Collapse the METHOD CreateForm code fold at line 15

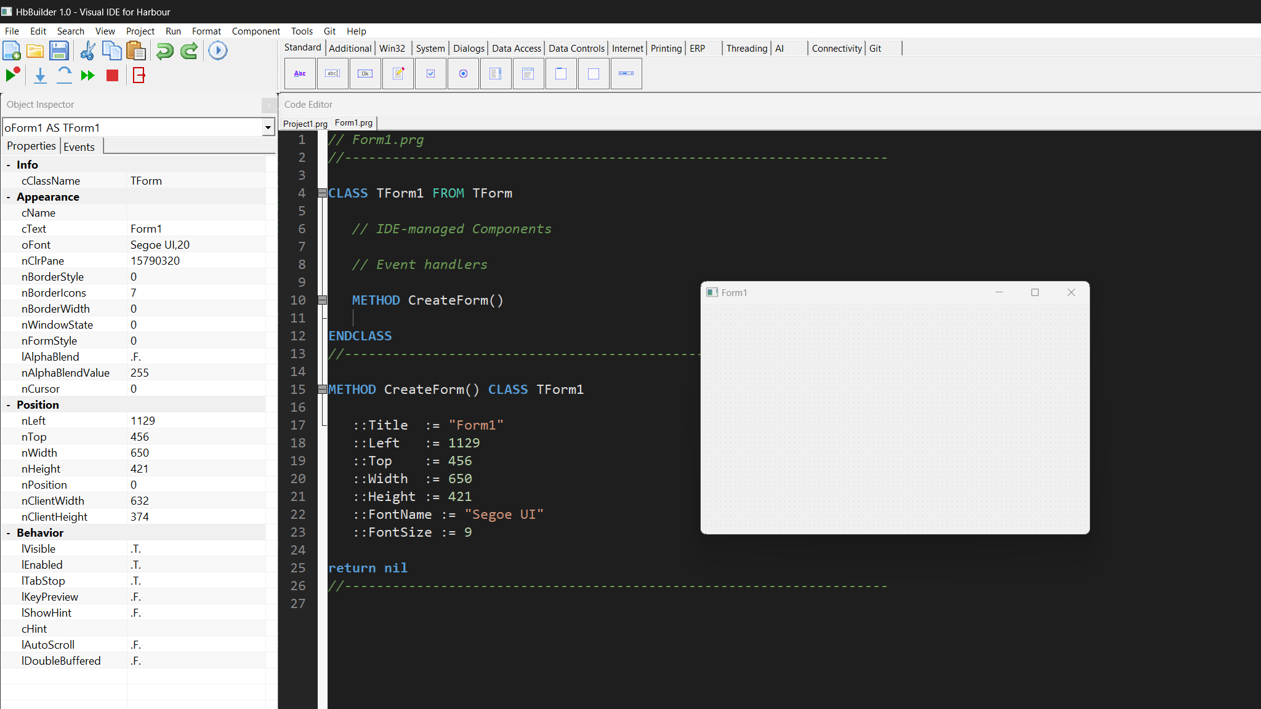pyautogui.click(x=322, y=388)
